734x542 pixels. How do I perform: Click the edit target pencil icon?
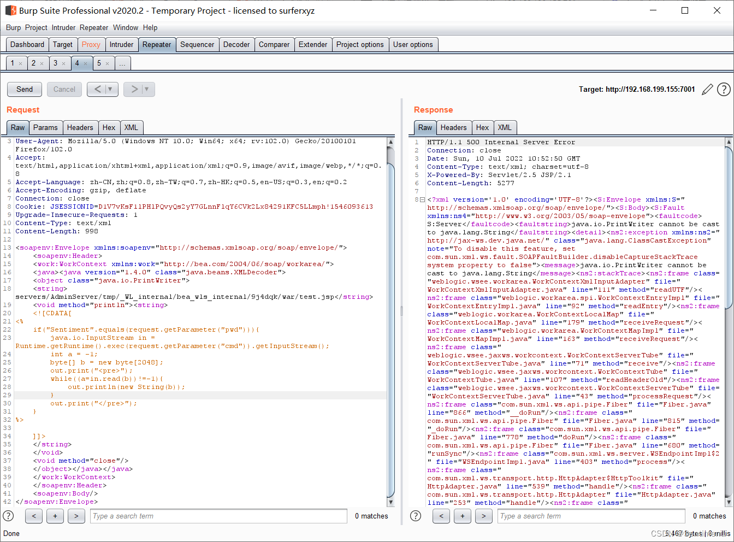pos(707,89)
